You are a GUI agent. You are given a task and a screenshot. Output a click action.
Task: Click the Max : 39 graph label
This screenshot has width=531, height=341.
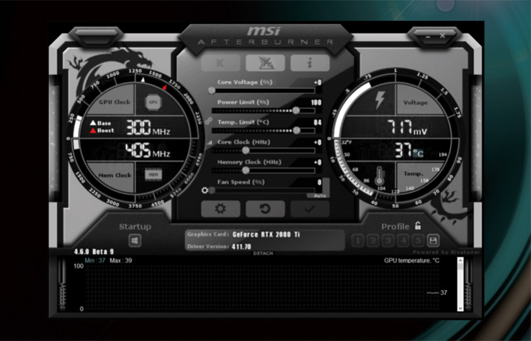point(121,260)
